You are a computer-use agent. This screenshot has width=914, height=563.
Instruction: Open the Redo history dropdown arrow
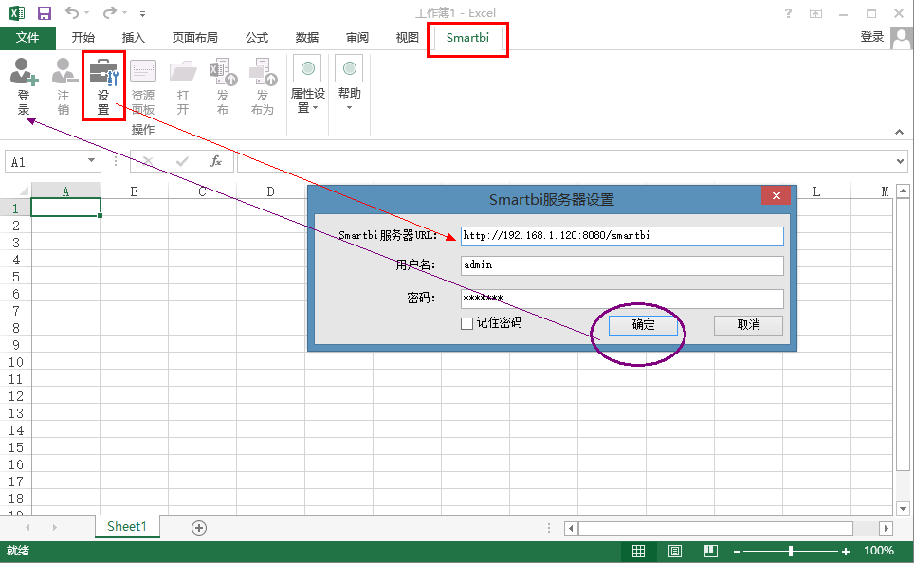tap(125, 13)
